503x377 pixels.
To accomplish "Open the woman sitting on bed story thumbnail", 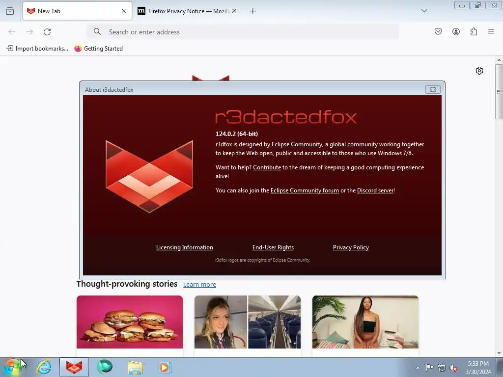I will click(x=365, y=322).
